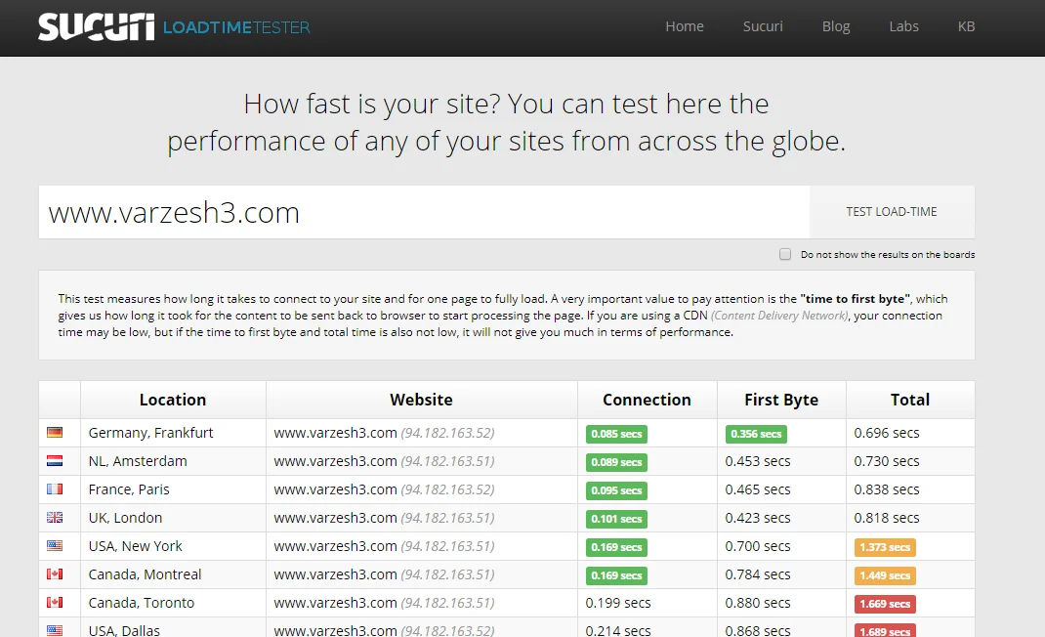The height and width of the screenshot is (637, 1045).
Task: Click the red 1.669 secs total badge
Action: click(885, 604)
